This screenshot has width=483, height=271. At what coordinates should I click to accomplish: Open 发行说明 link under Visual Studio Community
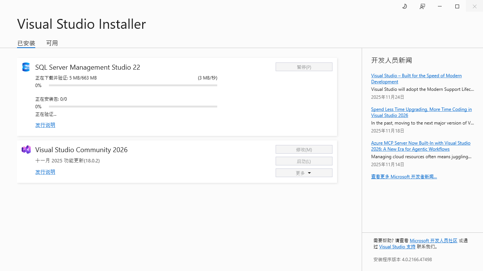tap(45, 172)
